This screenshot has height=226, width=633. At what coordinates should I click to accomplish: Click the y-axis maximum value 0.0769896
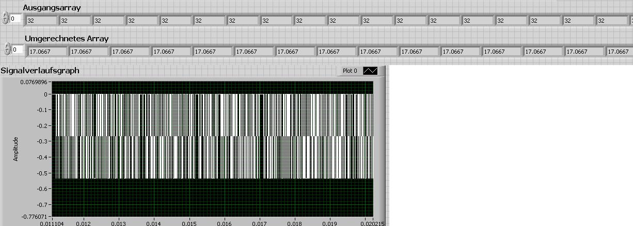pos(35,82)
